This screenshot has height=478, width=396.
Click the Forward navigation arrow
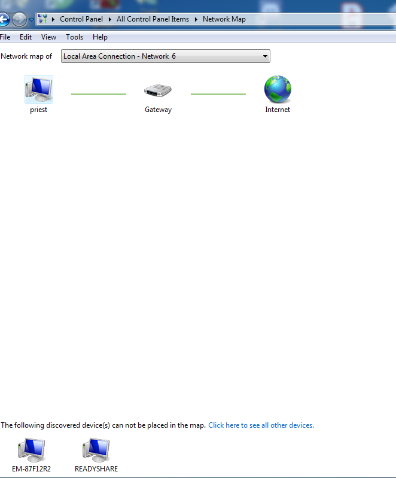coord(20,20)
